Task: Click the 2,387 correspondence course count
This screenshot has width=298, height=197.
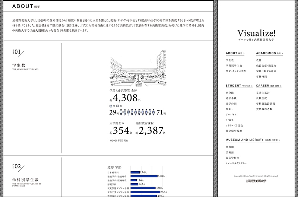Action: (x=151, y=131)
